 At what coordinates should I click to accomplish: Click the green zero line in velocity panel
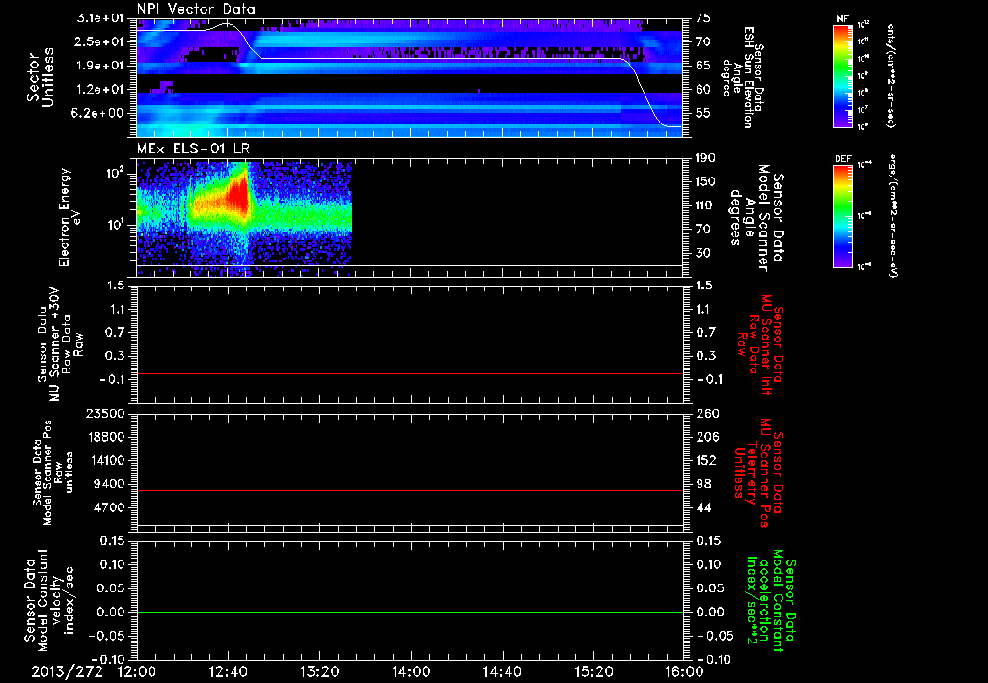(410, 612)
